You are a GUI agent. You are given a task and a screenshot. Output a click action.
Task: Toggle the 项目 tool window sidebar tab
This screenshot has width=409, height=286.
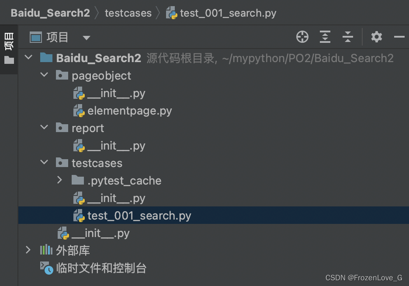[10, 42]
